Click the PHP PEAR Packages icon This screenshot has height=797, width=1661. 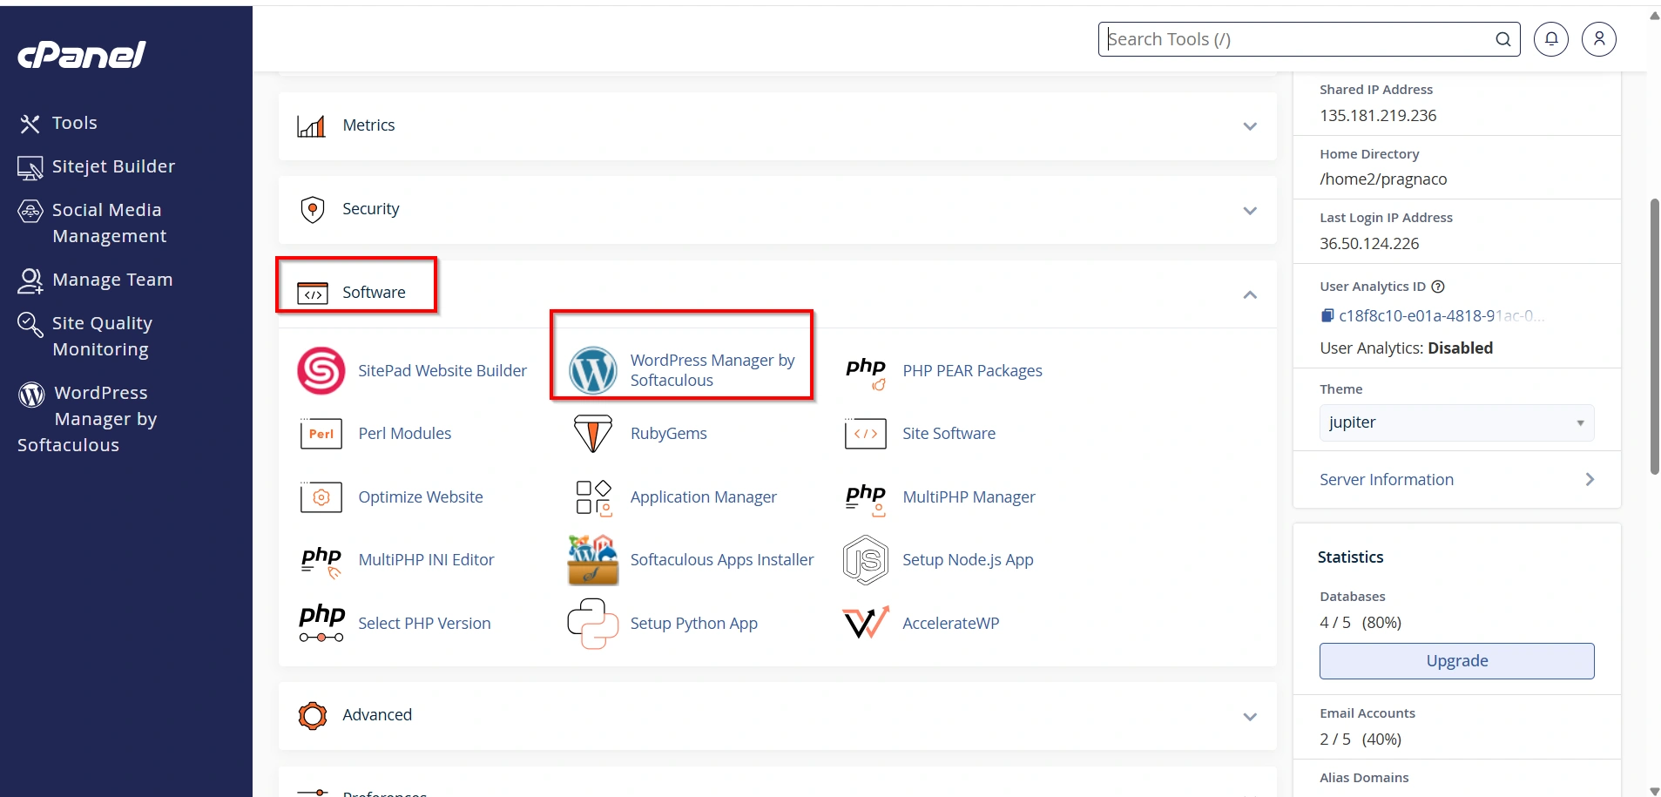[x=866, y=372]
